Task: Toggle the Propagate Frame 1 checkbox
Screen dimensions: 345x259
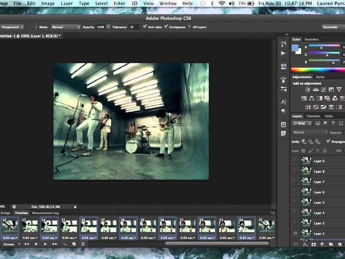Action: [328, 141]
